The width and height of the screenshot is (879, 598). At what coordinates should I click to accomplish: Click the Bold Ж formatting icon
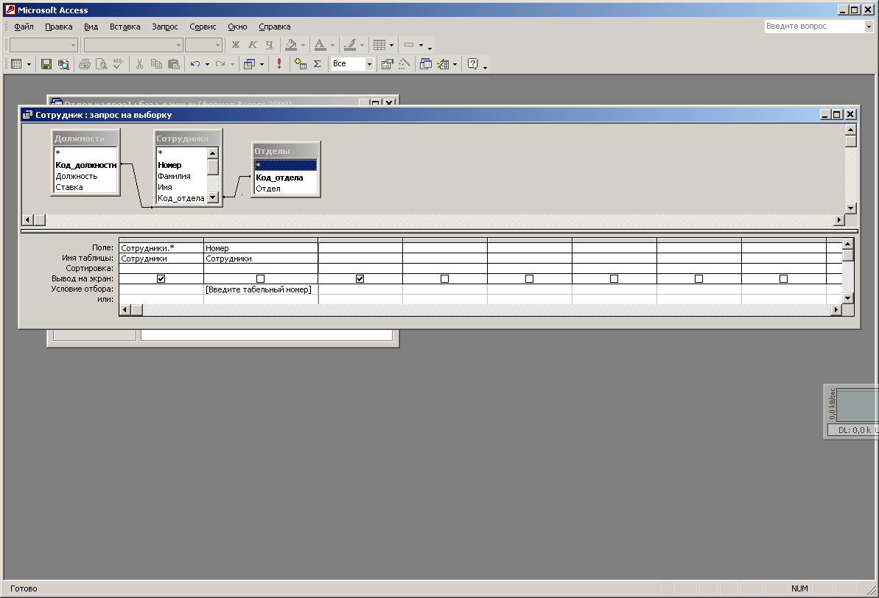pos(236,45)
